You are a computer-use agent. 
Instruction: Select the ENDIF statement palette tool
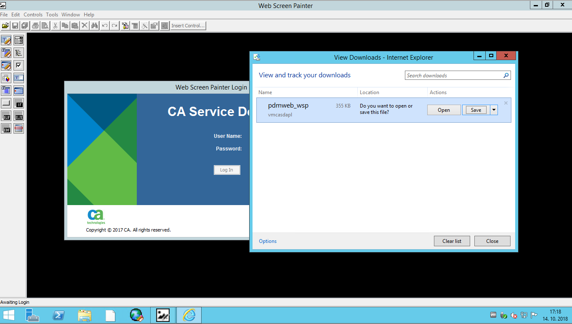[6, 129]
